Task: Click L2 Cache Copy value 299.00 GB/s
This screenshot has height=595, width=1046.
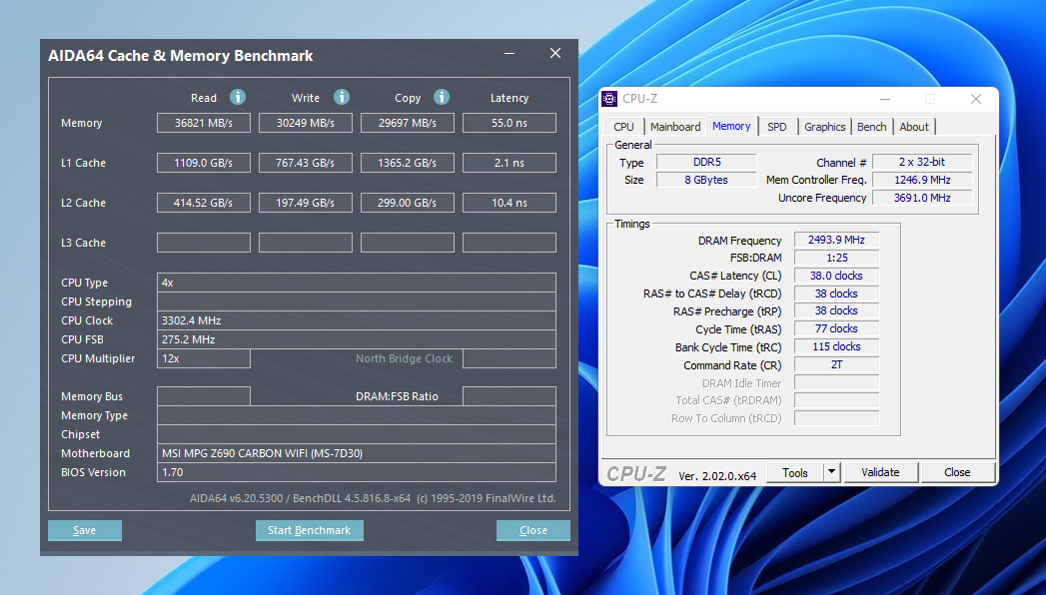Action: click(x=408, y=203)
